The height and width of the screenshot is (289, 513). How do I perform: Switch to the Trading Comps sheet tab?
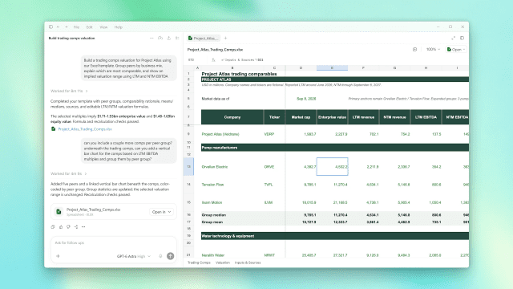click(x=199, y=263)
